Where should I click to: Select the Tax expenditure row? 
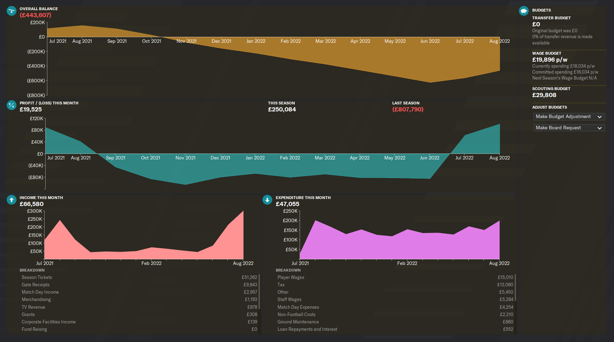click(395, 285)
